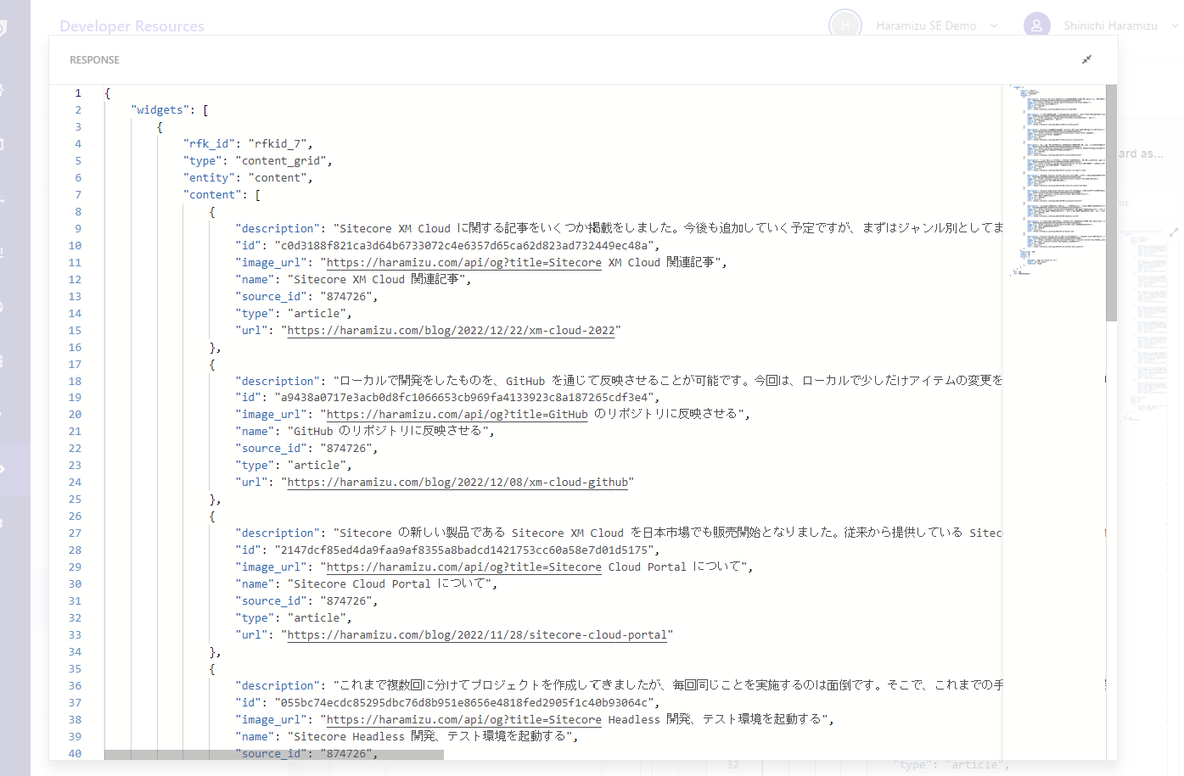Click the id value starting 2147dcf8

click(x=463, y=550)
